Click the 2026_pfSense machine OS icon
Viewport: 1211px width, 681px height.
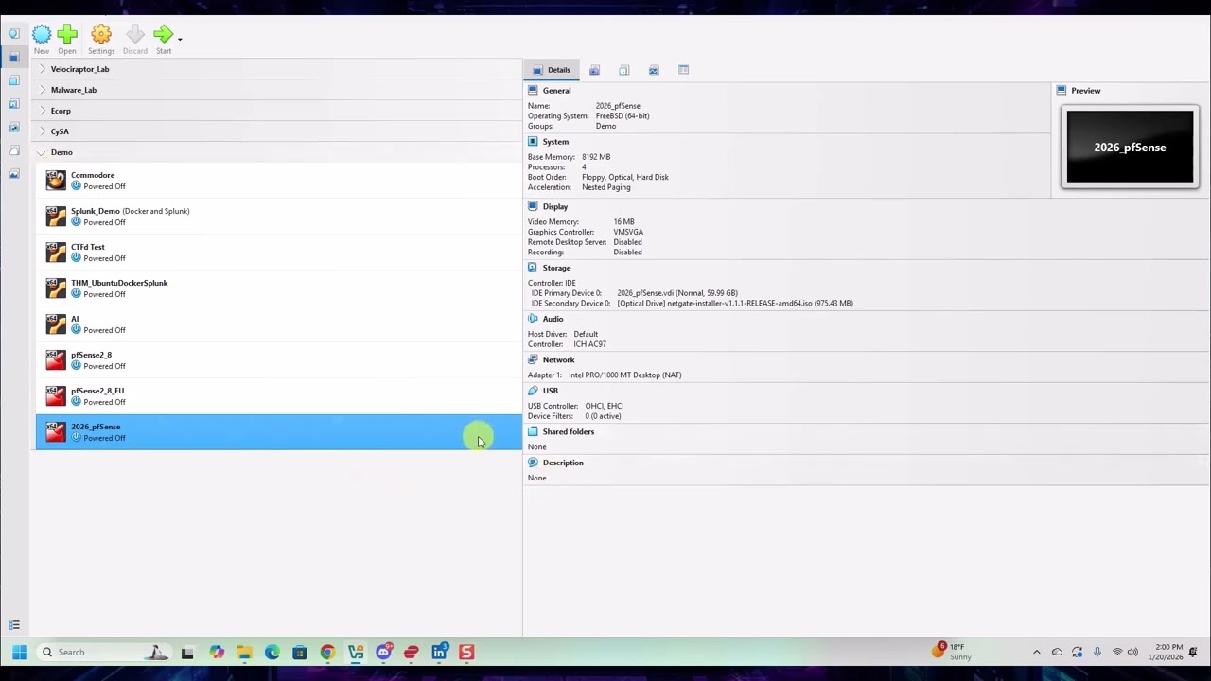56,432
